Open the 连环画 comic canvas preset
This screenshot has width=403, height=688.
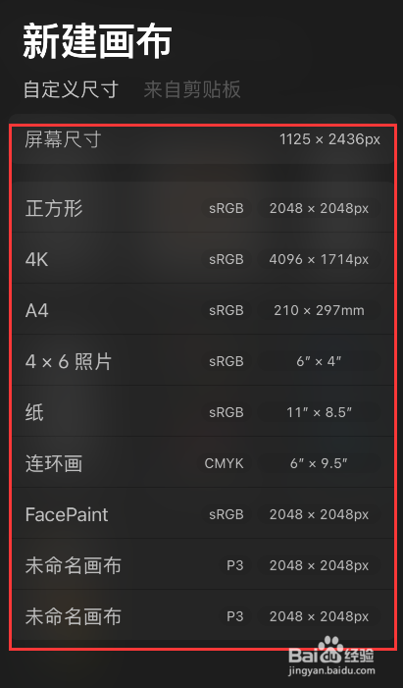(202, 463)
